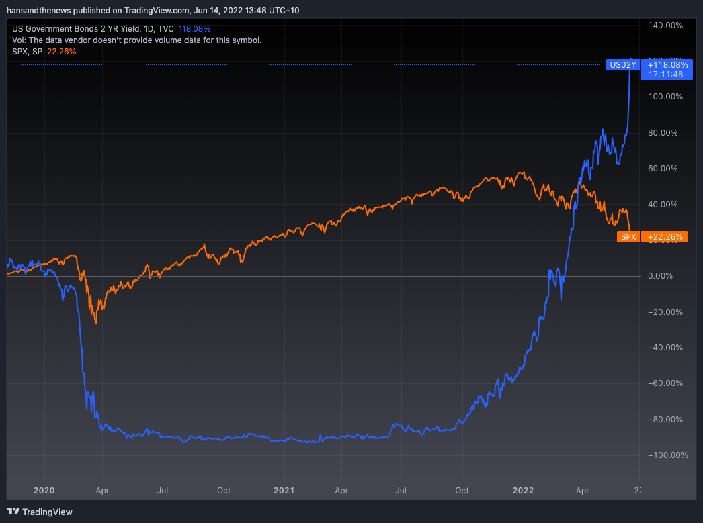
Task: Click the 2020 label on time axis
Action: tap(44, 491)
